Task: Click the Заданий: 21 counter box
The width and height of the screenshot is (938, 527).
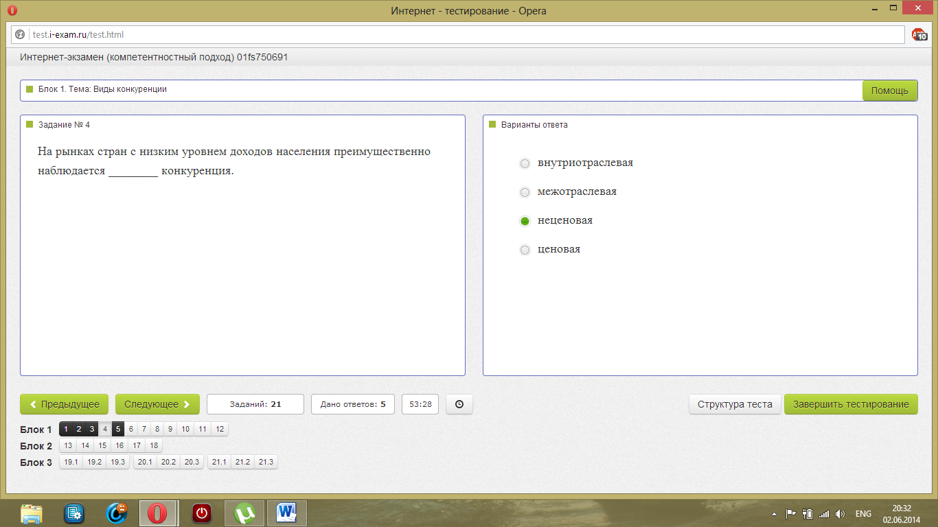Action: (x=255, y=404)
